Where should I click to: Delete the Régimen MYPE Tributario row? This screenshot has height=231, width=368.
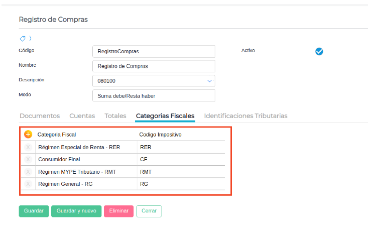coord(28,172)
